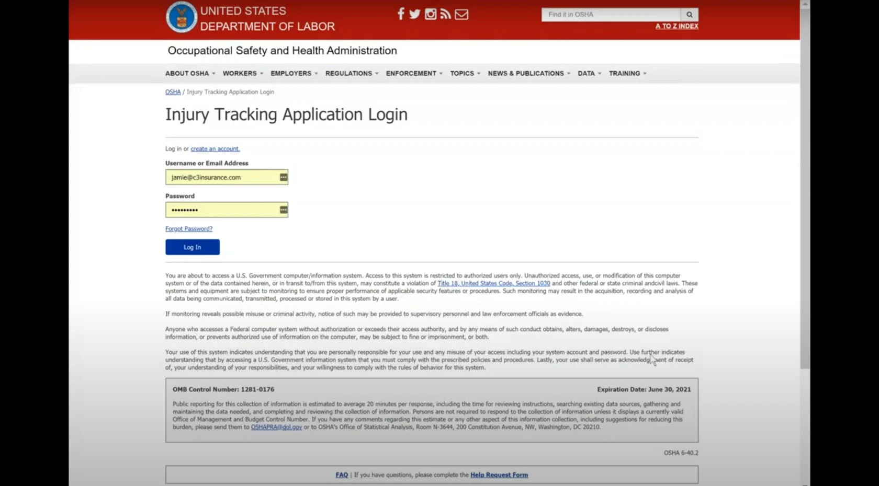The height and width of the screenshot is (486, 879).
Task: Open the Employers dropdown menu
Action: [x=294, y=74]
